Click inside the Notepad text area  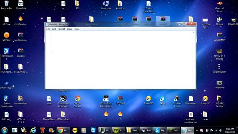[x=119, y=60]
